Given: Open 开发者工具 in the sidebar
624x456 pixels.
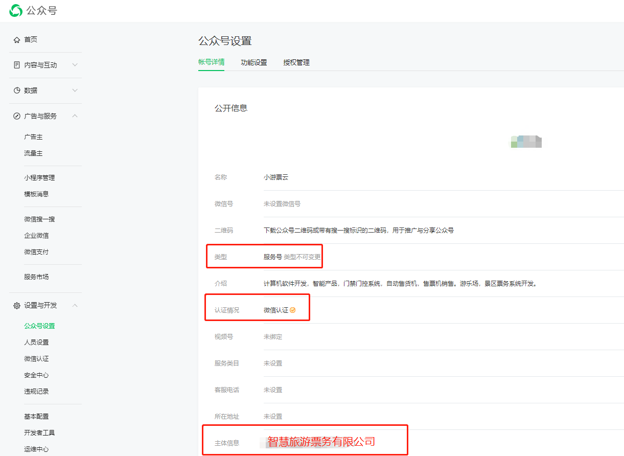Looking at the screenshot, I should (39, 433).
